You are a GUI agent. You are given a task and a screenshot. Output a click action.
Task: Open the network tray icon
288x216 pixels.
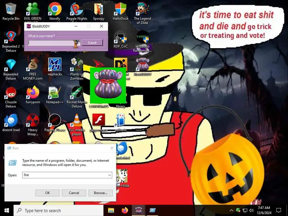245,210
